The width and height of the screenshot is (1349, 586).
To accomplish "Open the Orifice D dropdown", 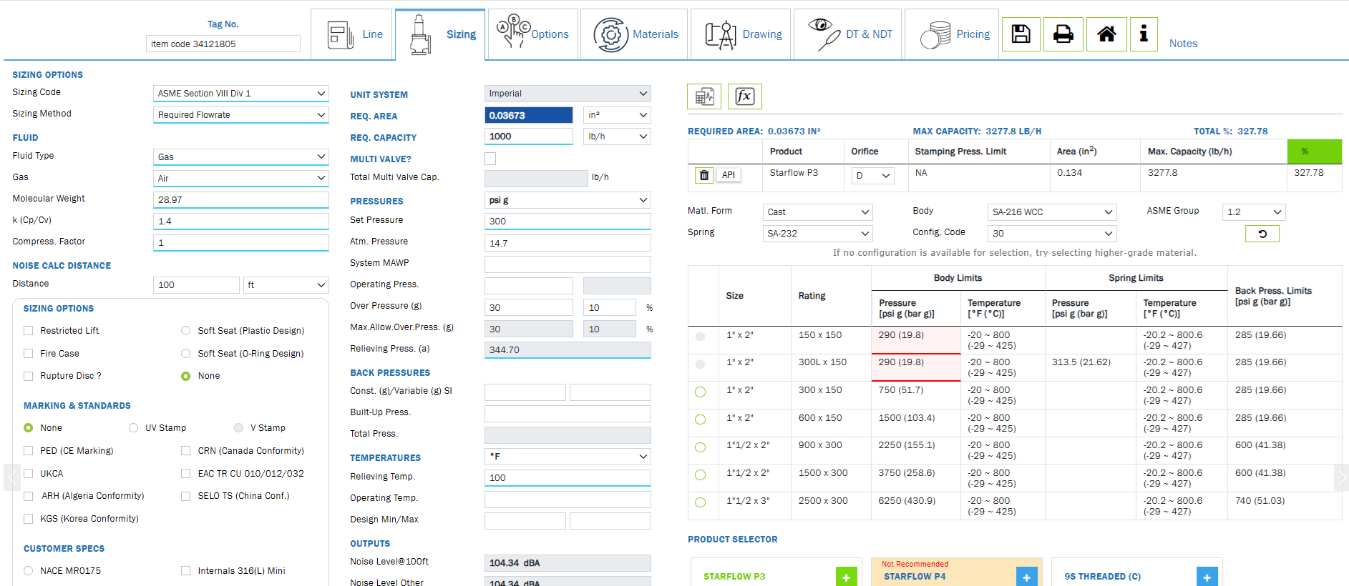I will tap(873, 176).
